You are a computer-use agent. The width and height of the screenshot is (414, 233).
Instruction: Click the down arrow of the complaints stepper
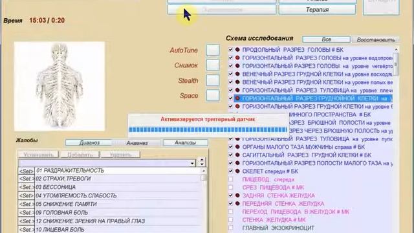pyautogui.click(x=202, y=164)
